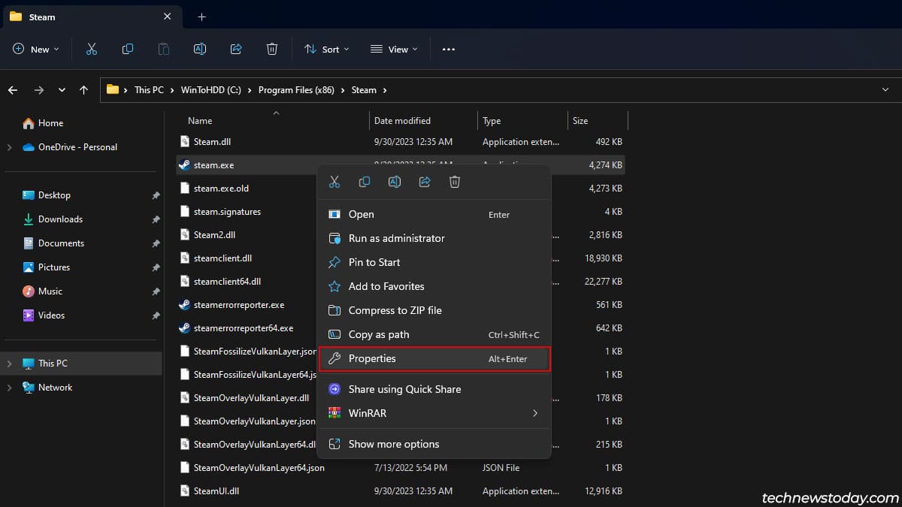Screen dimensions: 902x507
Task: Choose Share using Quick Share
Action: 434,389
